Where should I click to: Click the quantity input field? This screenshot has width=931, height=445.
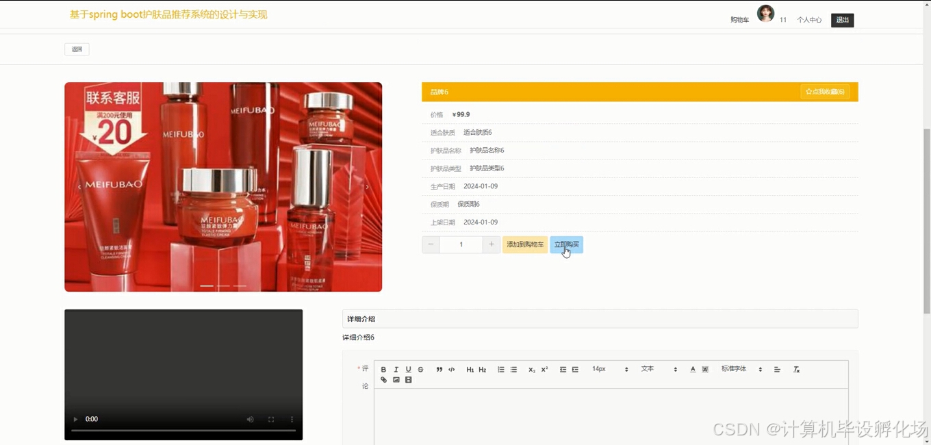461,244
